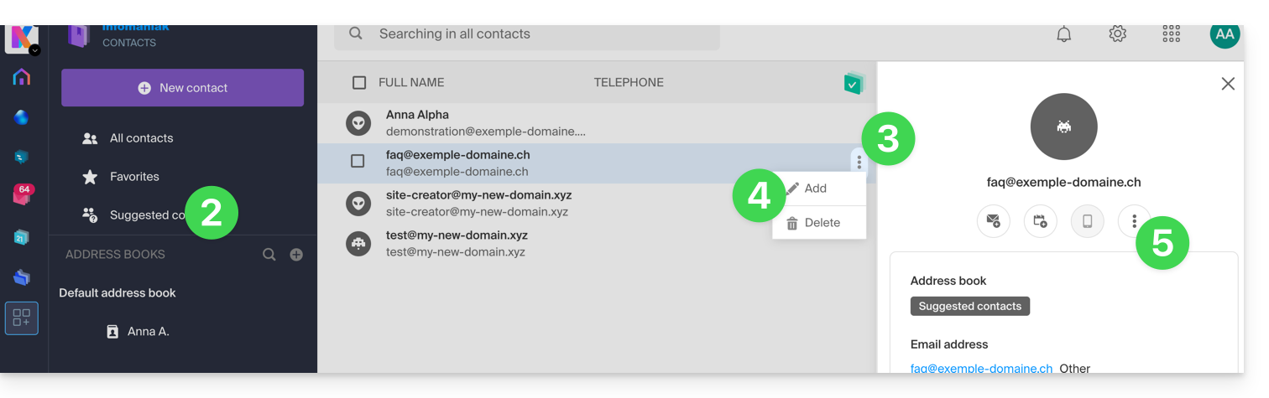Click the add calendar event icon
This screenshot has height=398, width=1269.
pos(1041,221)
